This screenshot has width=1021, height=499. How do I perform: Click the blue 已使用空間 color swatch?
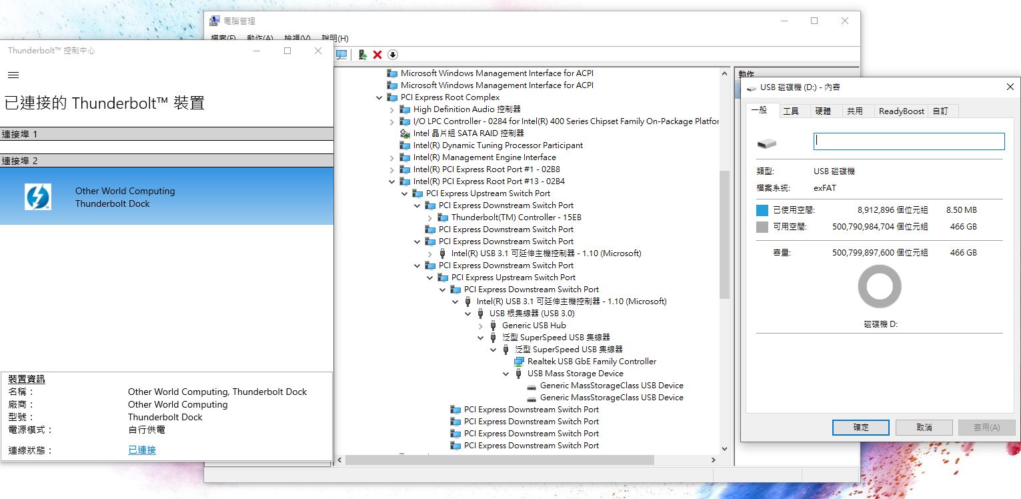pos(762,210)
